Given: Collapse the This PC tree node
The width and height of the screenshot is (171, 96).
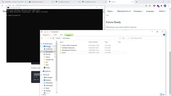Looking at the screenshot, I should coord(41,75).
